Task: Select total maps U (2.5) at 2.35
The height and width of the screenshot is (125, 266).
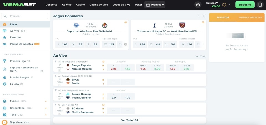Action: [186, 67]
